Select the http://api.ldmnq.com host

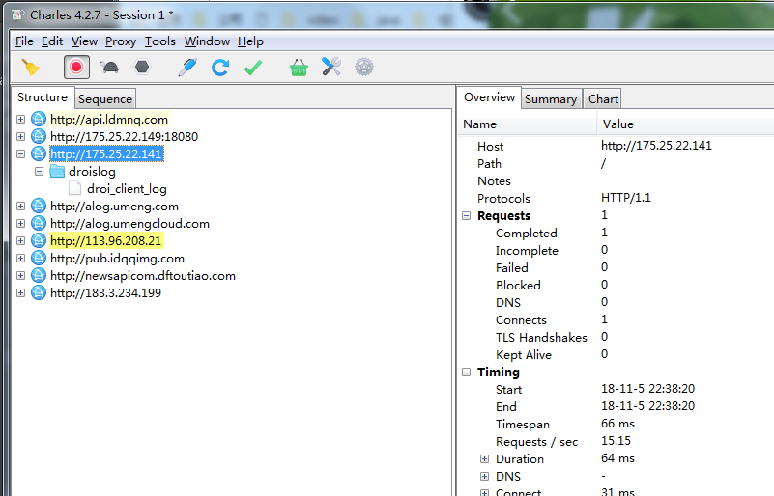coord(109,120)
